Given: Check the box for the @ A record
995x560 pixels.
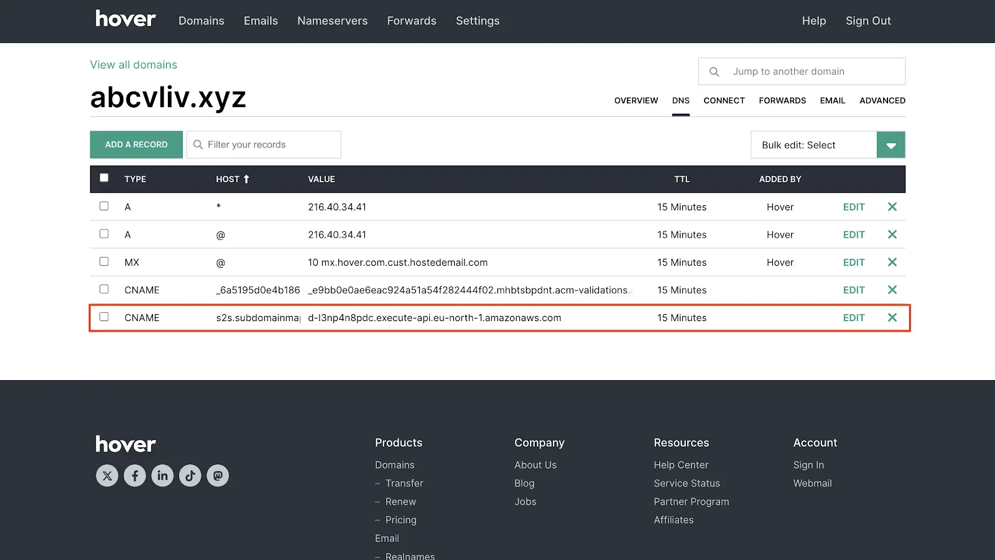Looking at the screenshot, I should pos(104,234).
